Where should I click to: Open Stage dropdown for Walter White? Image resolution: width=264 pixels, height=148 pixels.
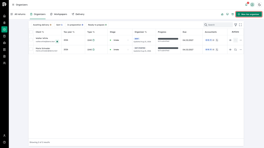119,40
